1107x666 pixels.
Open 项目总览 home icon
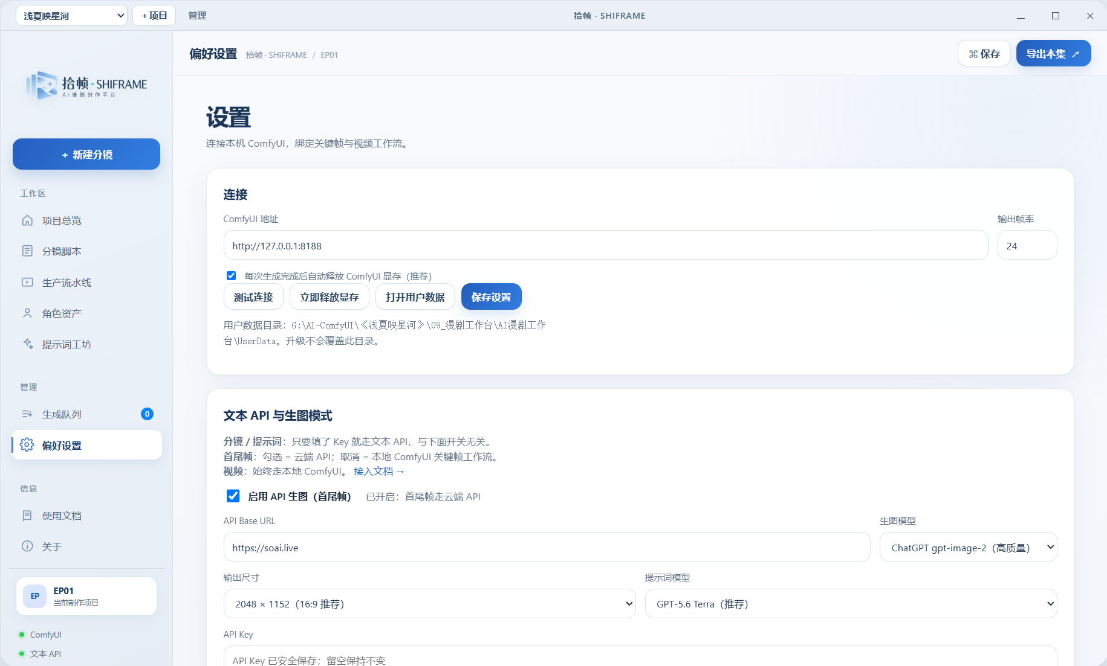point(27,220)
